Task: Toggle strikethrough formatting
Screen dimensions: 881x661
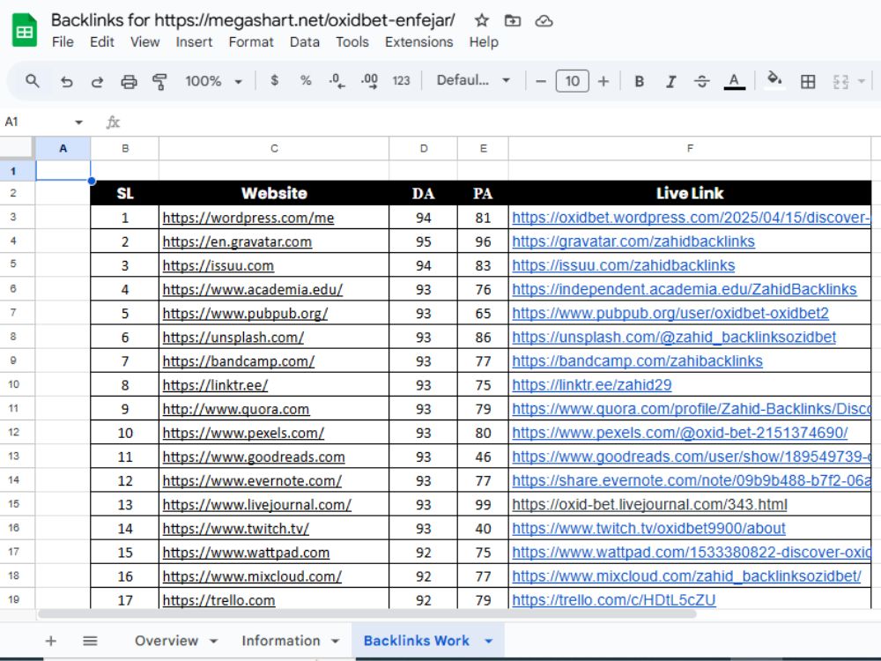Action: coord(702,81)
